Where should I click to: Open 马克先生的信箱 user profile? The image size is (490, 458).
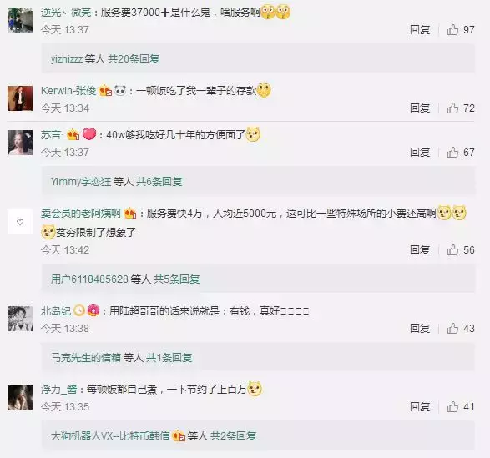point(86,357)
